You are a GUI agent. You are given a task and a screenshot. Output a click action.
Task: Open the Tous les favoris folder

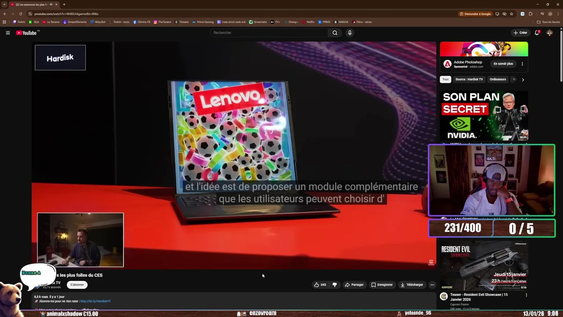pos(548,22)
